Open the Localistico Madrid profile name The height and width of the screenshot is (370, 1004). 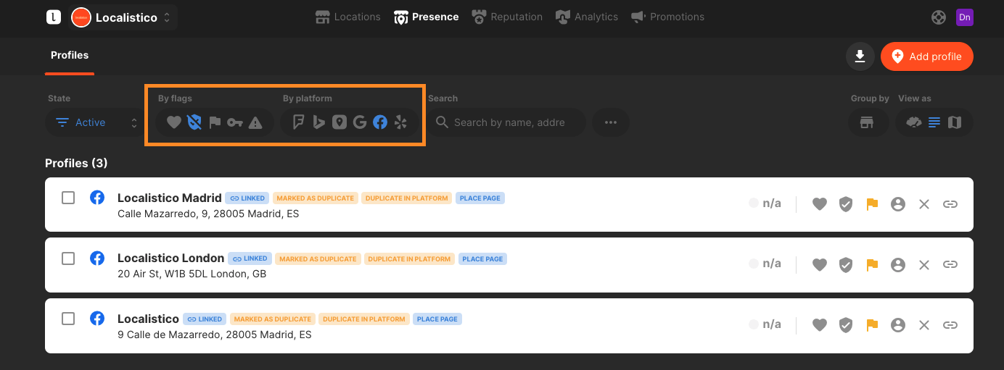point(170,198)
